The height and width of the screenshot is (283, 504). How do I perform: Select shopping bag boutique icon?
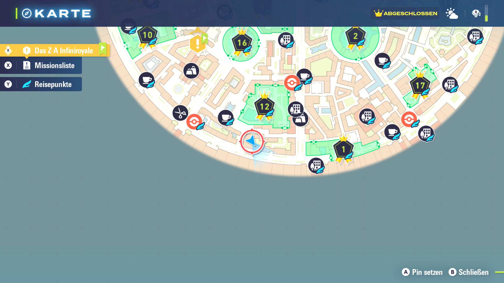click(191, 71)
